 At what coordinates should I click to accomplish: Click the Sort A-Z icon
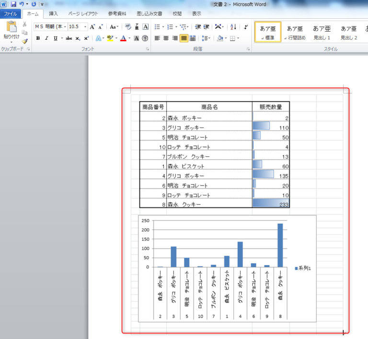[233, 27]
